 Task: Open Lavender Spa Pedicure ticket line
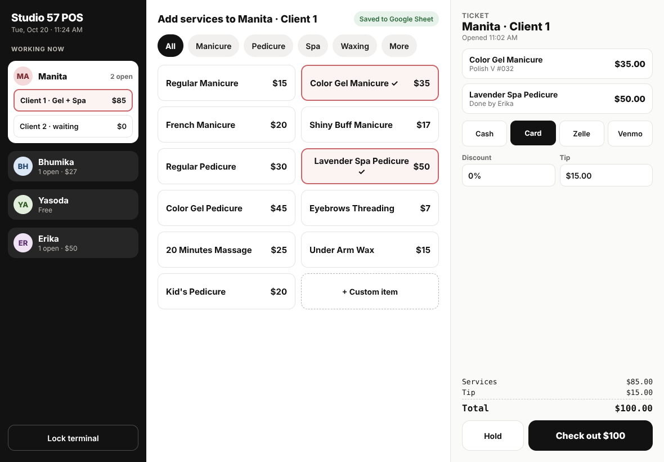[557, 99]
